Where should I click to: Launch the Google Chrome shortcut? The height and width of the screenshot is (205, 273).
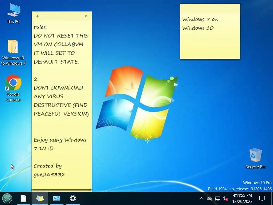click(x=13, y=88)
